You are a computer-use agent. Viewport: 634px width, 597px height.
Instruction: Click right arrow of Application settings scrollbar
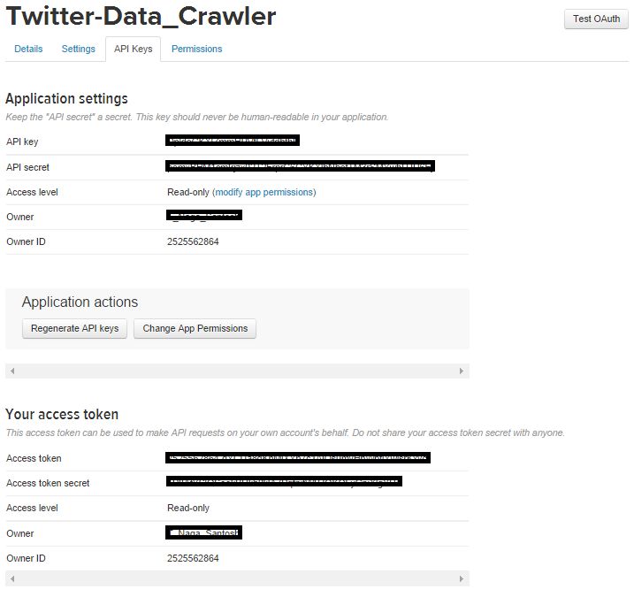click(462, 371)
